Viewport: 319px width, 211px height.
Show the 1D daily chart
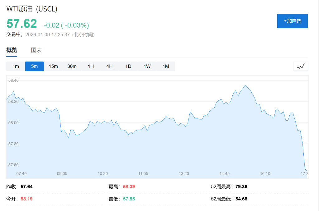tap(128, 66)
